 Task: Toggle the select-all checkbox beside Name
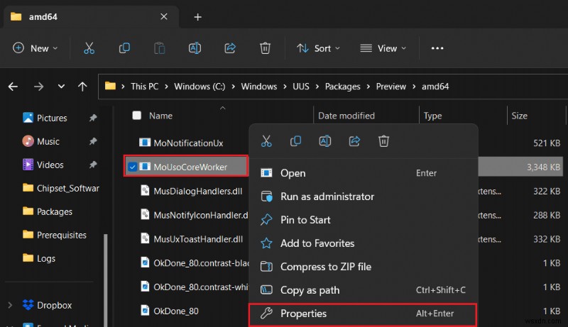coord(136,116)
